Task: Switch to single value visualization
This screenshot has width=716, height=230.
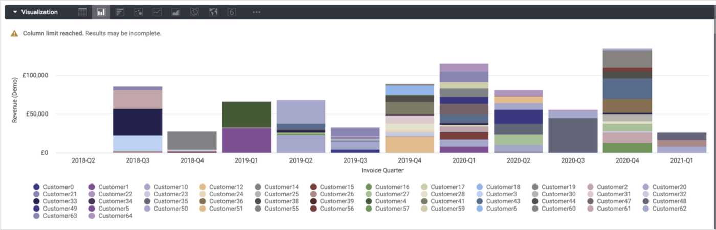Action: tap(232, 12)
